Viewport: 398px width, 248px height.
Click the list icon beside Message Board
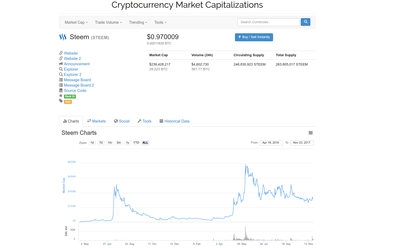(x=61, y=80)
